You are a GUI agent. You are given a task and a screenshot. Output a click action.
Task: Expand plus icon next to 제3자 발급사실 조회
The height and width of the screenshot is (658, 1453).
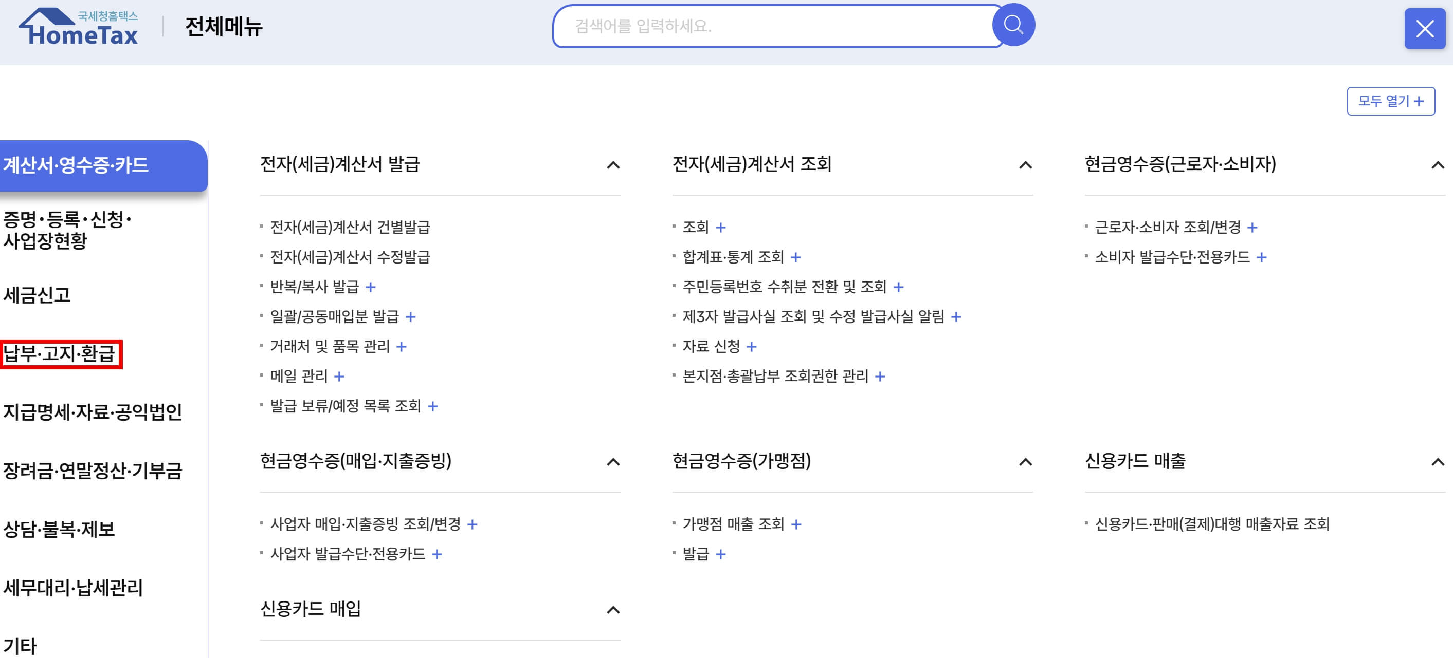pos(955,317)
